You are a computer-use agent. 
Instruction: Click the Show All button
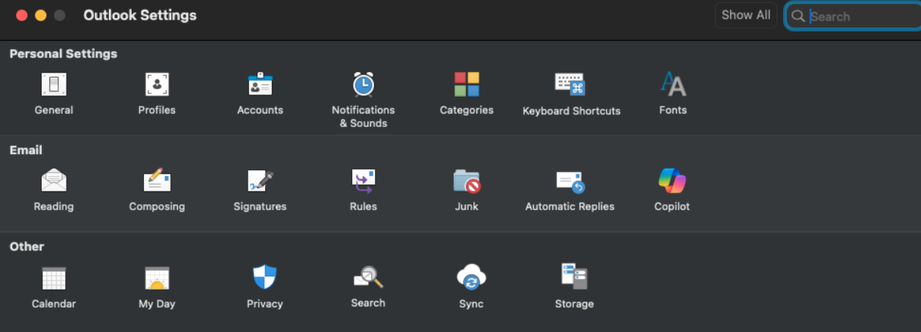point(746,15)
